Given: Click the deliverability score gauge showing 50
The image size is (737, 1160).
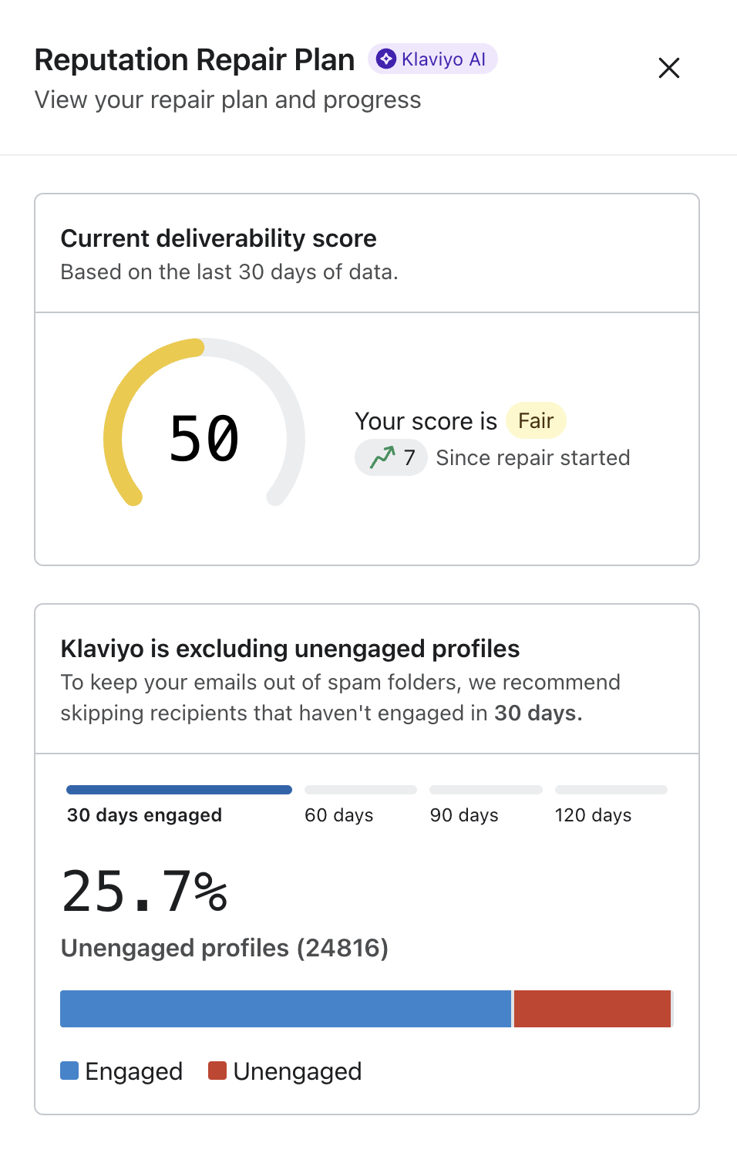Looking at the screenshot, I should 204,438.
